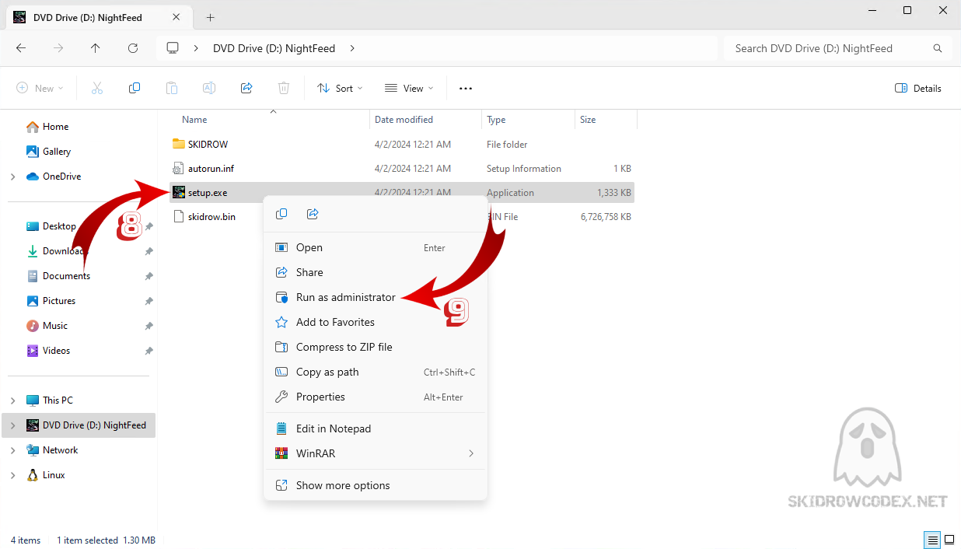The height and width of the screenshot is (549, 961).
Task: Click the Delete trash icon
Action: 284,88
